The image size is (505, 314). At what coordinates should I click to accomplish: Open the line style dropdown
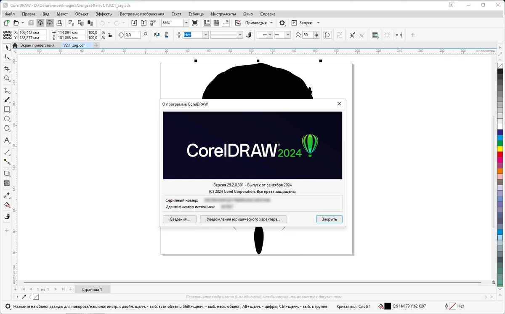(x=240, y=35)
